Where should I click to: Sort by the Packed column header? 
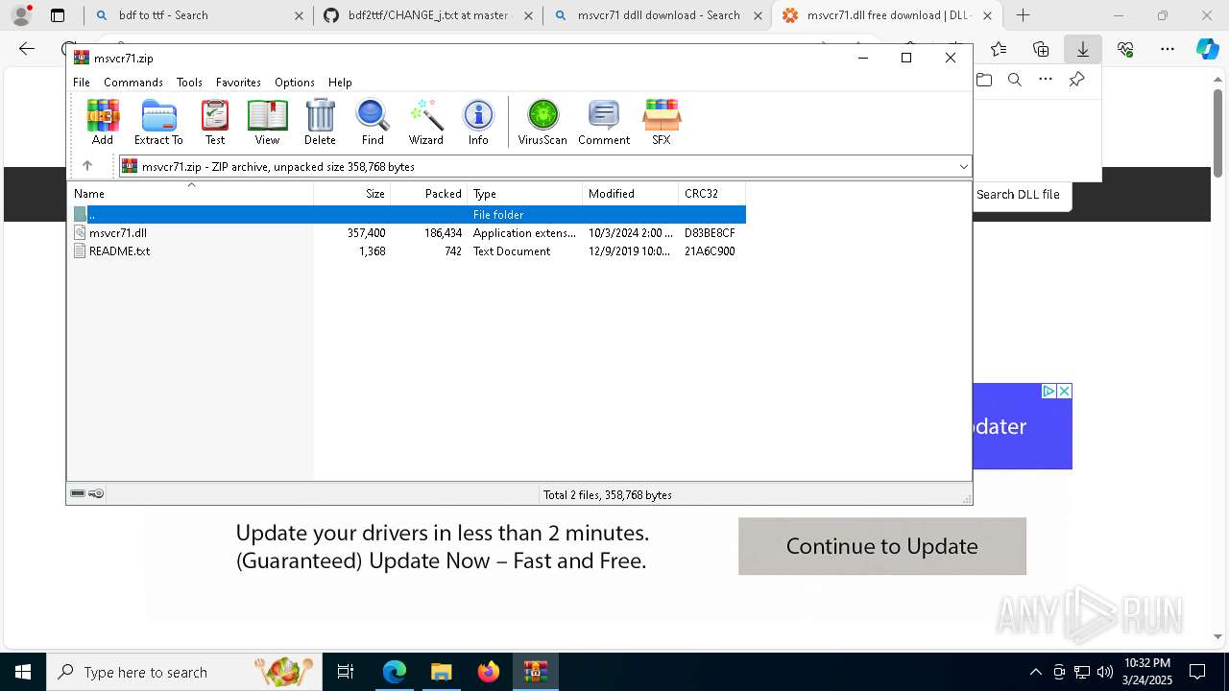coord(429,194)
